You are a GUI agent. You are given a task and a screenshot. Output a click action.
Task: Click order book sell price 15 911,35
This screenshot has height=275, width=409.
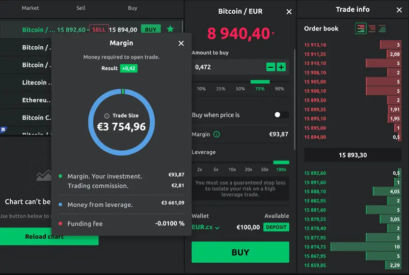[x=315, y=55]
